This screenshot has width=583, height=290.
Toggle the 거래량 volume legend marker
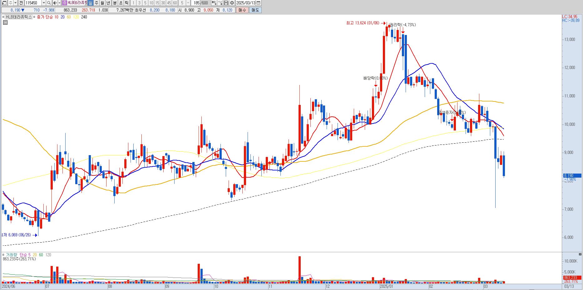3,255
